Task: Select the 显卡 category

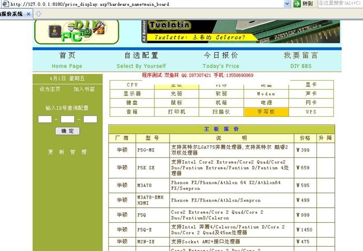Action: [x=311, y=85]
